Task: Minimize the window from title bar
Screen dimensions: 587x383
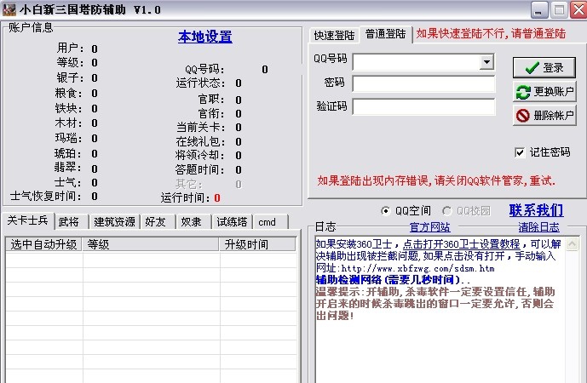Action: tap(538, 10)
